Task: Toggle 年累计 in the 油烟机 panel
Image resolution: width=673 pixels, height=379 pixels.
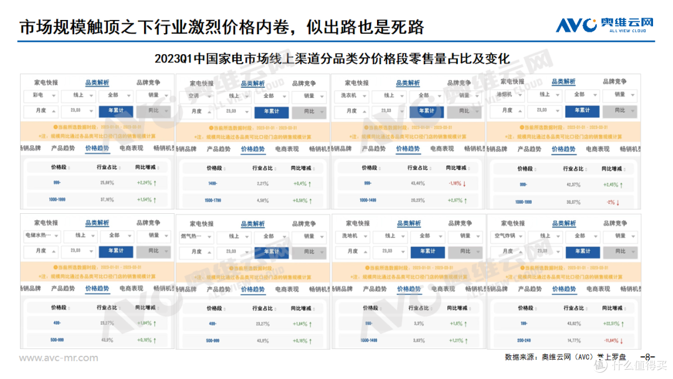Action: 583,111
